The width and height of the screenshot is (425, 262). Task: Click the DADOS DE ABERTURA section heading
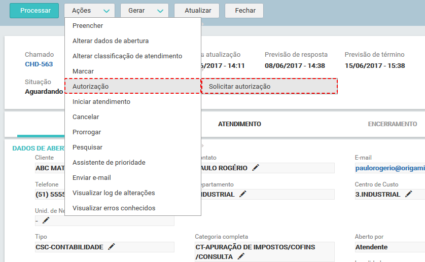pyautogui.click(x=39, y=148)
